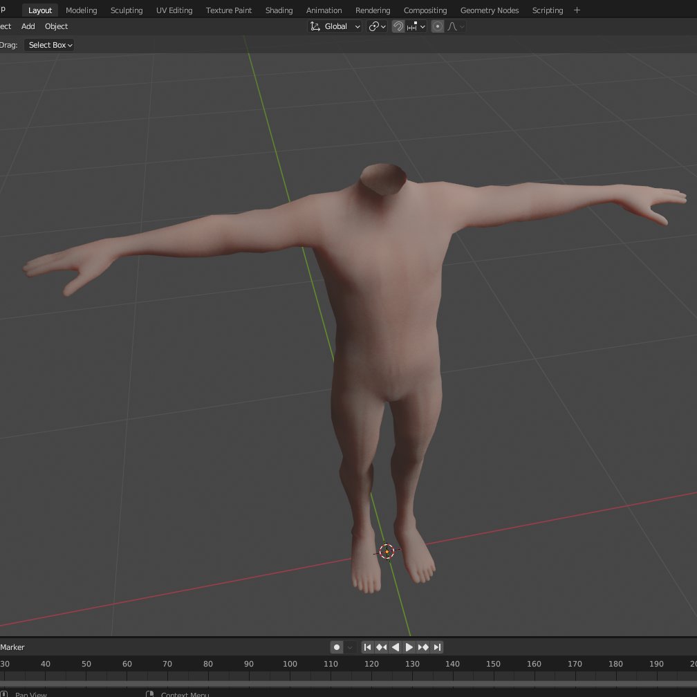Click the timeline horizontal scrollbar

(x=348, y=684)
